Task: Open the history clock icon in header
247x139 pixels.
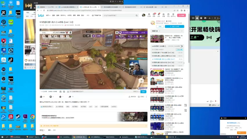Action: [x=168, y=15]
